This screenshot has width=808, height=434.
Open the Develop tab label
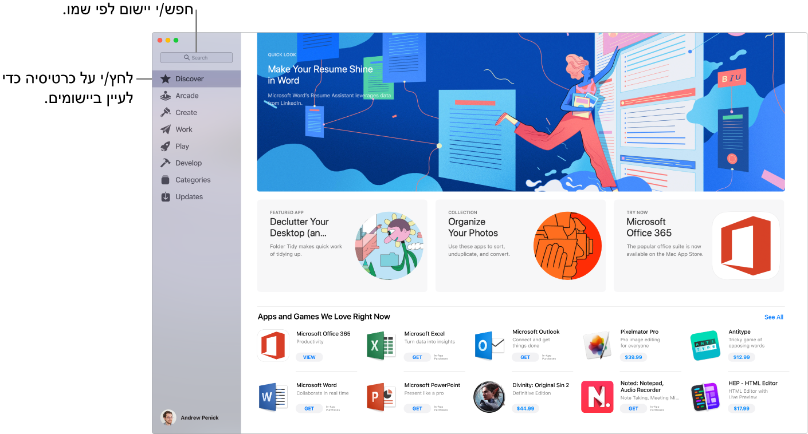pyautogui.click(x=189, y=163)
